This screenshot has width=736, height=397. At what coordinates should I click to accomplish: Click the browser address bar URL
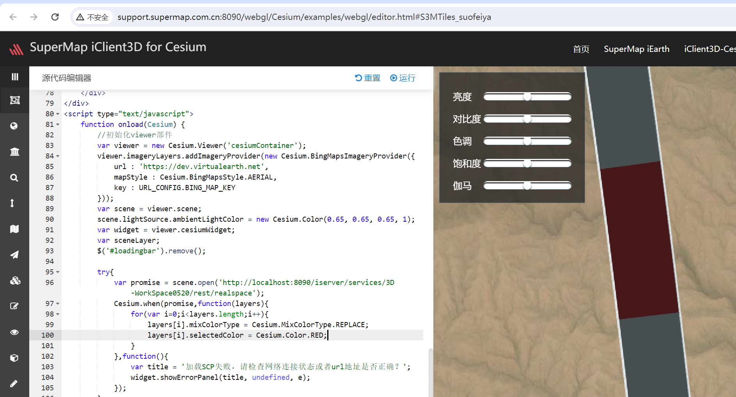coord(304,17)
